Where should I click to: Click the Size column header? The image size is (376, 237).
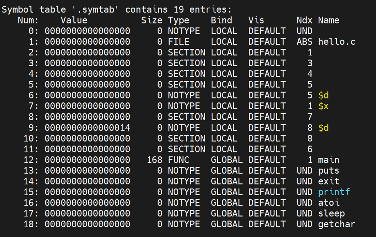tap(152, 20)
